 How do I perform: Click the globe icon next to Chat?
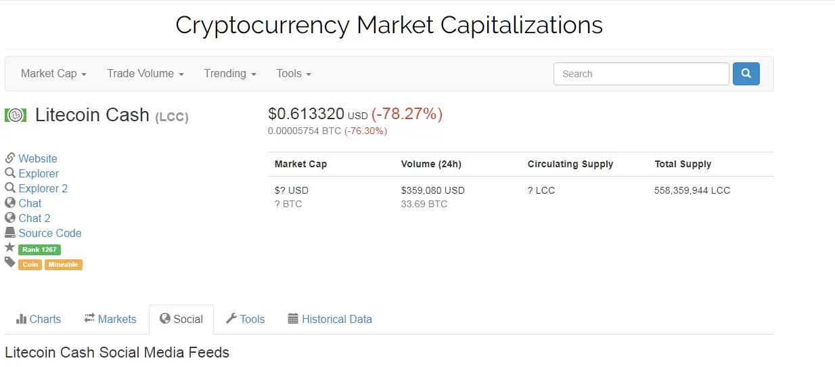10,202
